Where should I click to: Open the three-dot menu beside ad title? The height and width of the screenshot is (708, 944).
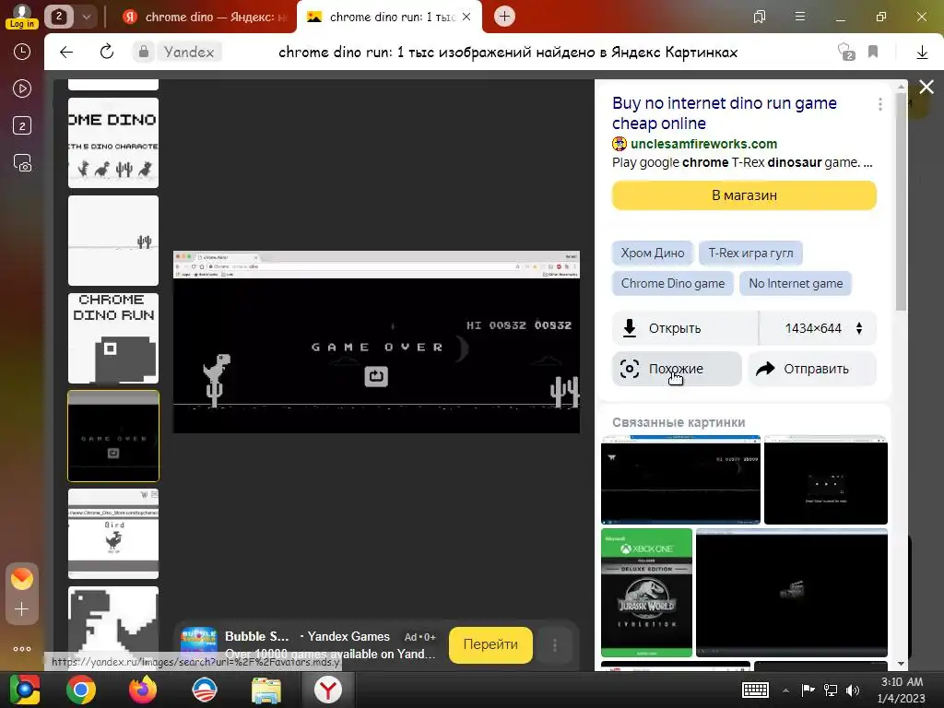(879, 104)
